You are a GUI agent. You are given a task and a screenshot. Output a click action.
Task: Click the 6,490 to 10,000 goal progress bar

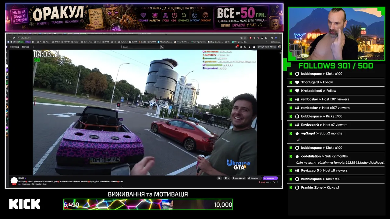(x=148, y=204)
